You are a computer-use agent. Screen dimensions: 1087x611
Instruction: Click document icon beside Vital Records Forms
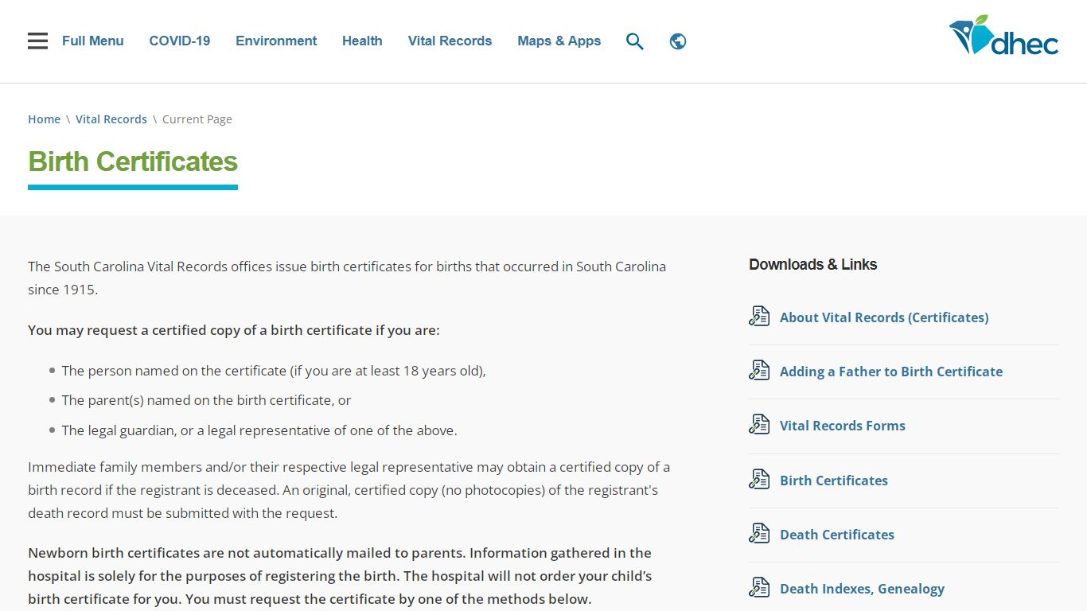[x=759, y=425]
